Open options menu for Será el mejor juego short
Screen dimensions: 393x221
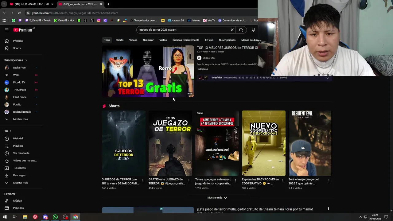point(329,181)
